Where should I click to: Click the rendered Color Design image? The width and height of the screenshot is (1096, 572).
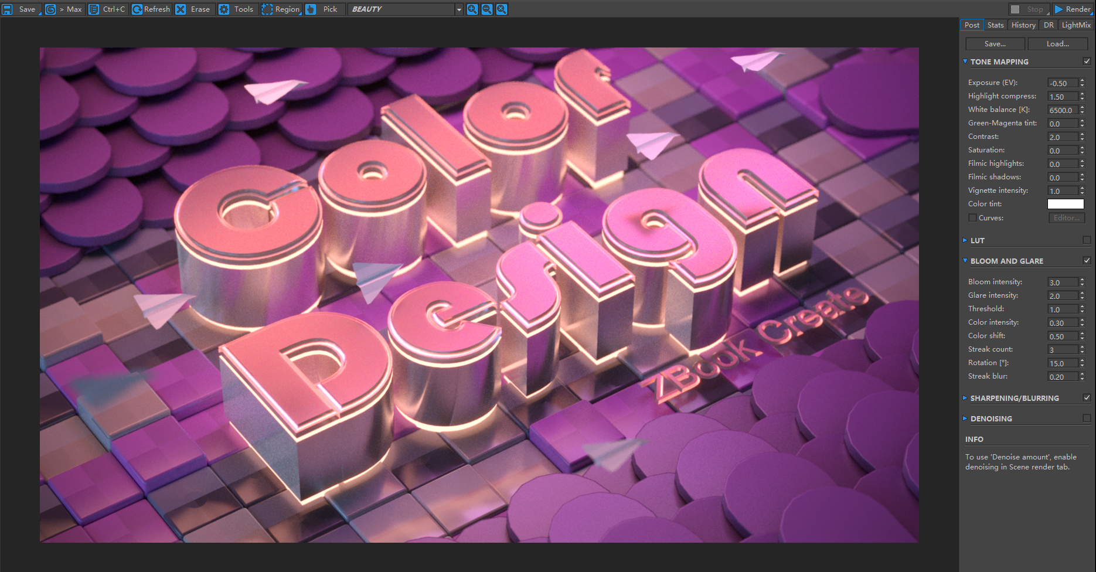coord(479,295)
